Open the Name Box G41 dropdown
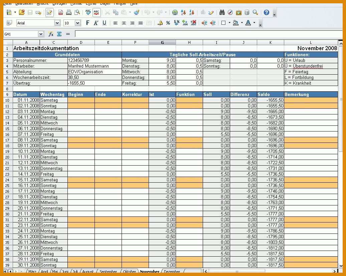Viewport: 346px width, 276px height. [41, 34]
